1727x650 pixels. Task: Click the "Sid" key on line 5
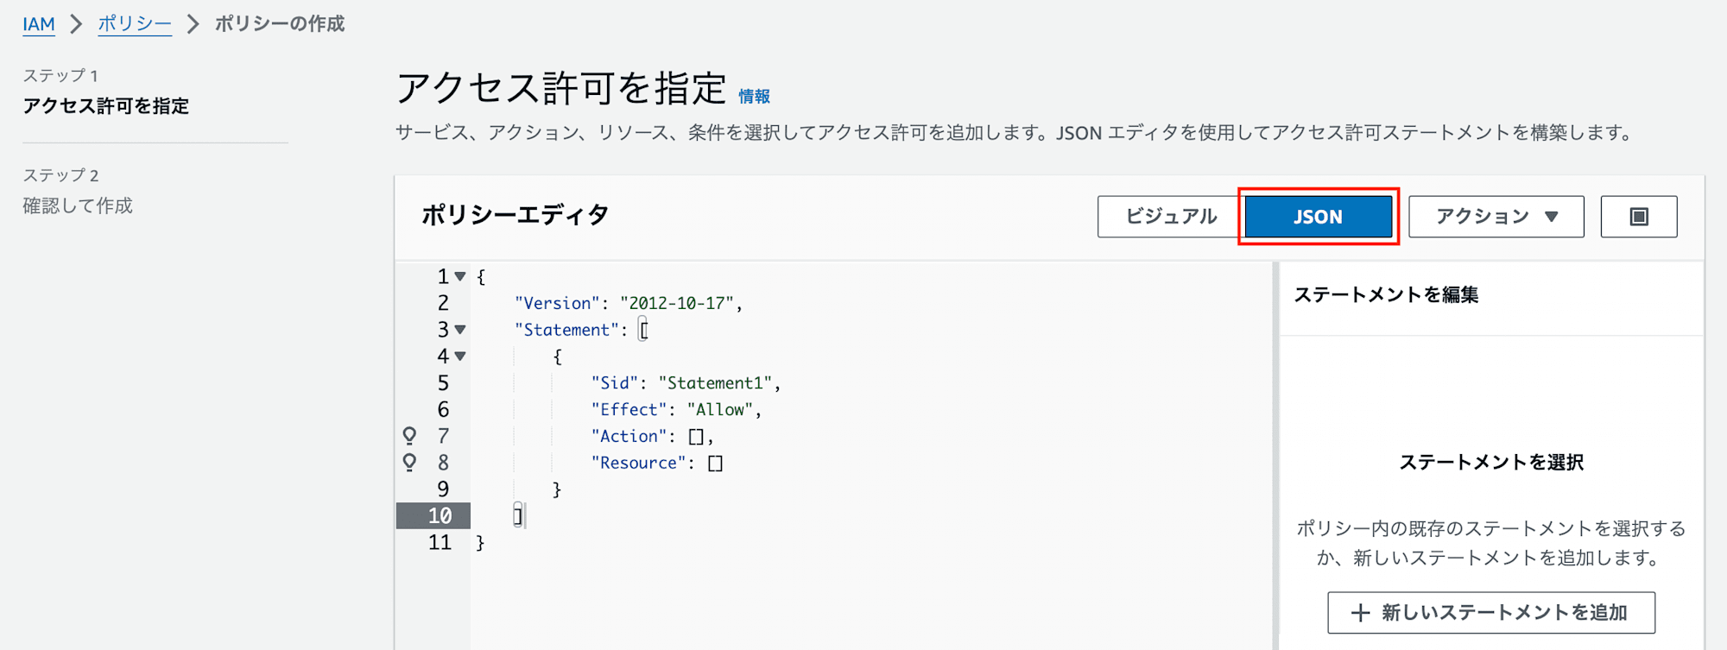coord(615,383)
